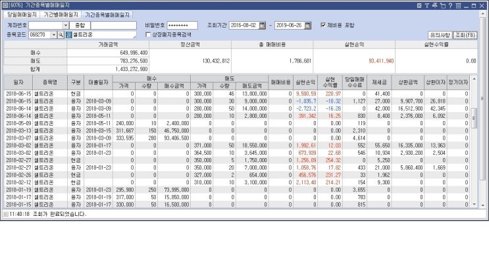This screenshot has height=266, width=489.
Task: Click the date cell 2018-02-26
Action: pyautogui.click(x=18, y=175)
